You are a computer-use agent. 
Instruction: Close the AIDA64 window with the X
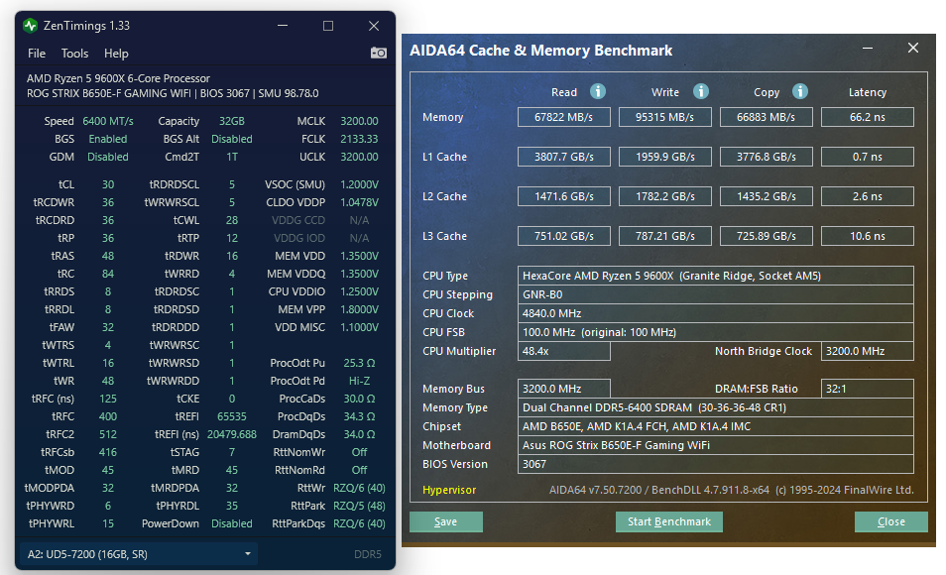click(x=913, y=48)
